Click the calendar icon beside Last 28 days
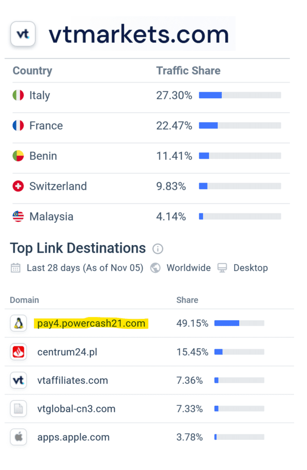307x470 pixels. point(16,268)
